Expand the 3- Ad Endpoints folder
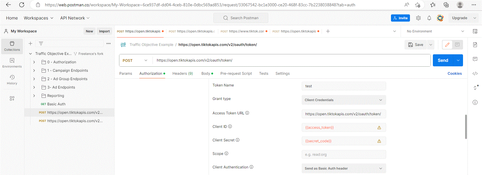482x175 pixels. tap(34, 87)
